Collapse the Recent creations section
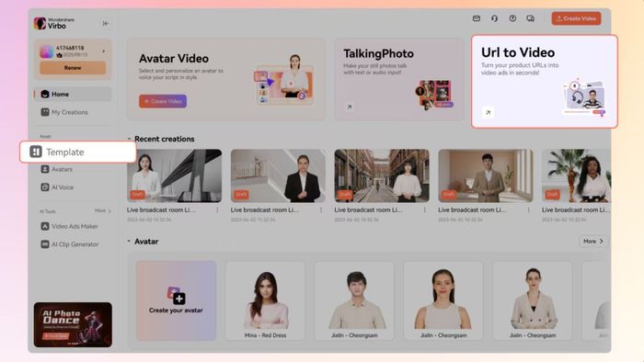Viewport: 644px width, 362px height. tap(129, 139)
